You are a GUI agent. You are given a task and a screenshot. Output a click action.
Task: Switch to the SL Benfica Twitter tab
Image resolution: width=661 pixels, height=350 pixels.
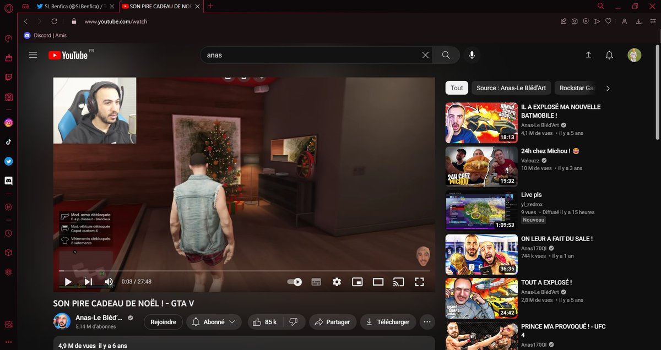pos(76,6)
